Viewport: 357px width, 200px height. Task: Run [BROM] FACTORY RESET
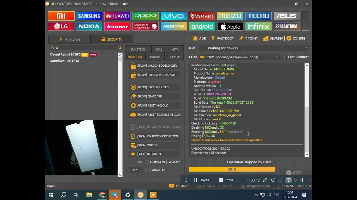[155, 87]
